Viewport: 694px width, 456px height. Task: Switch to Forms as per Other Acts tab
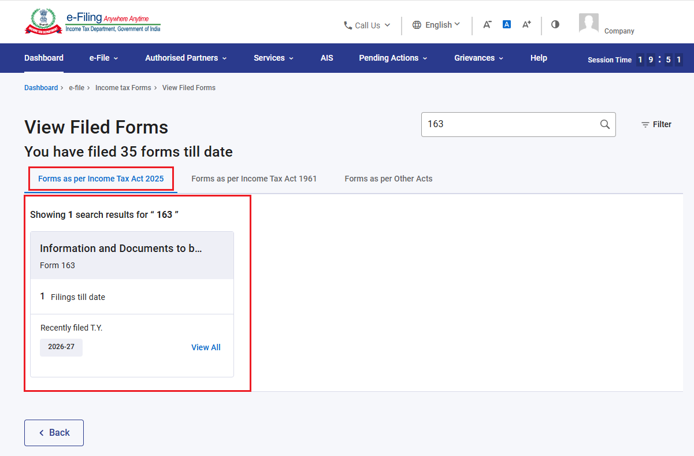(388, 179)
